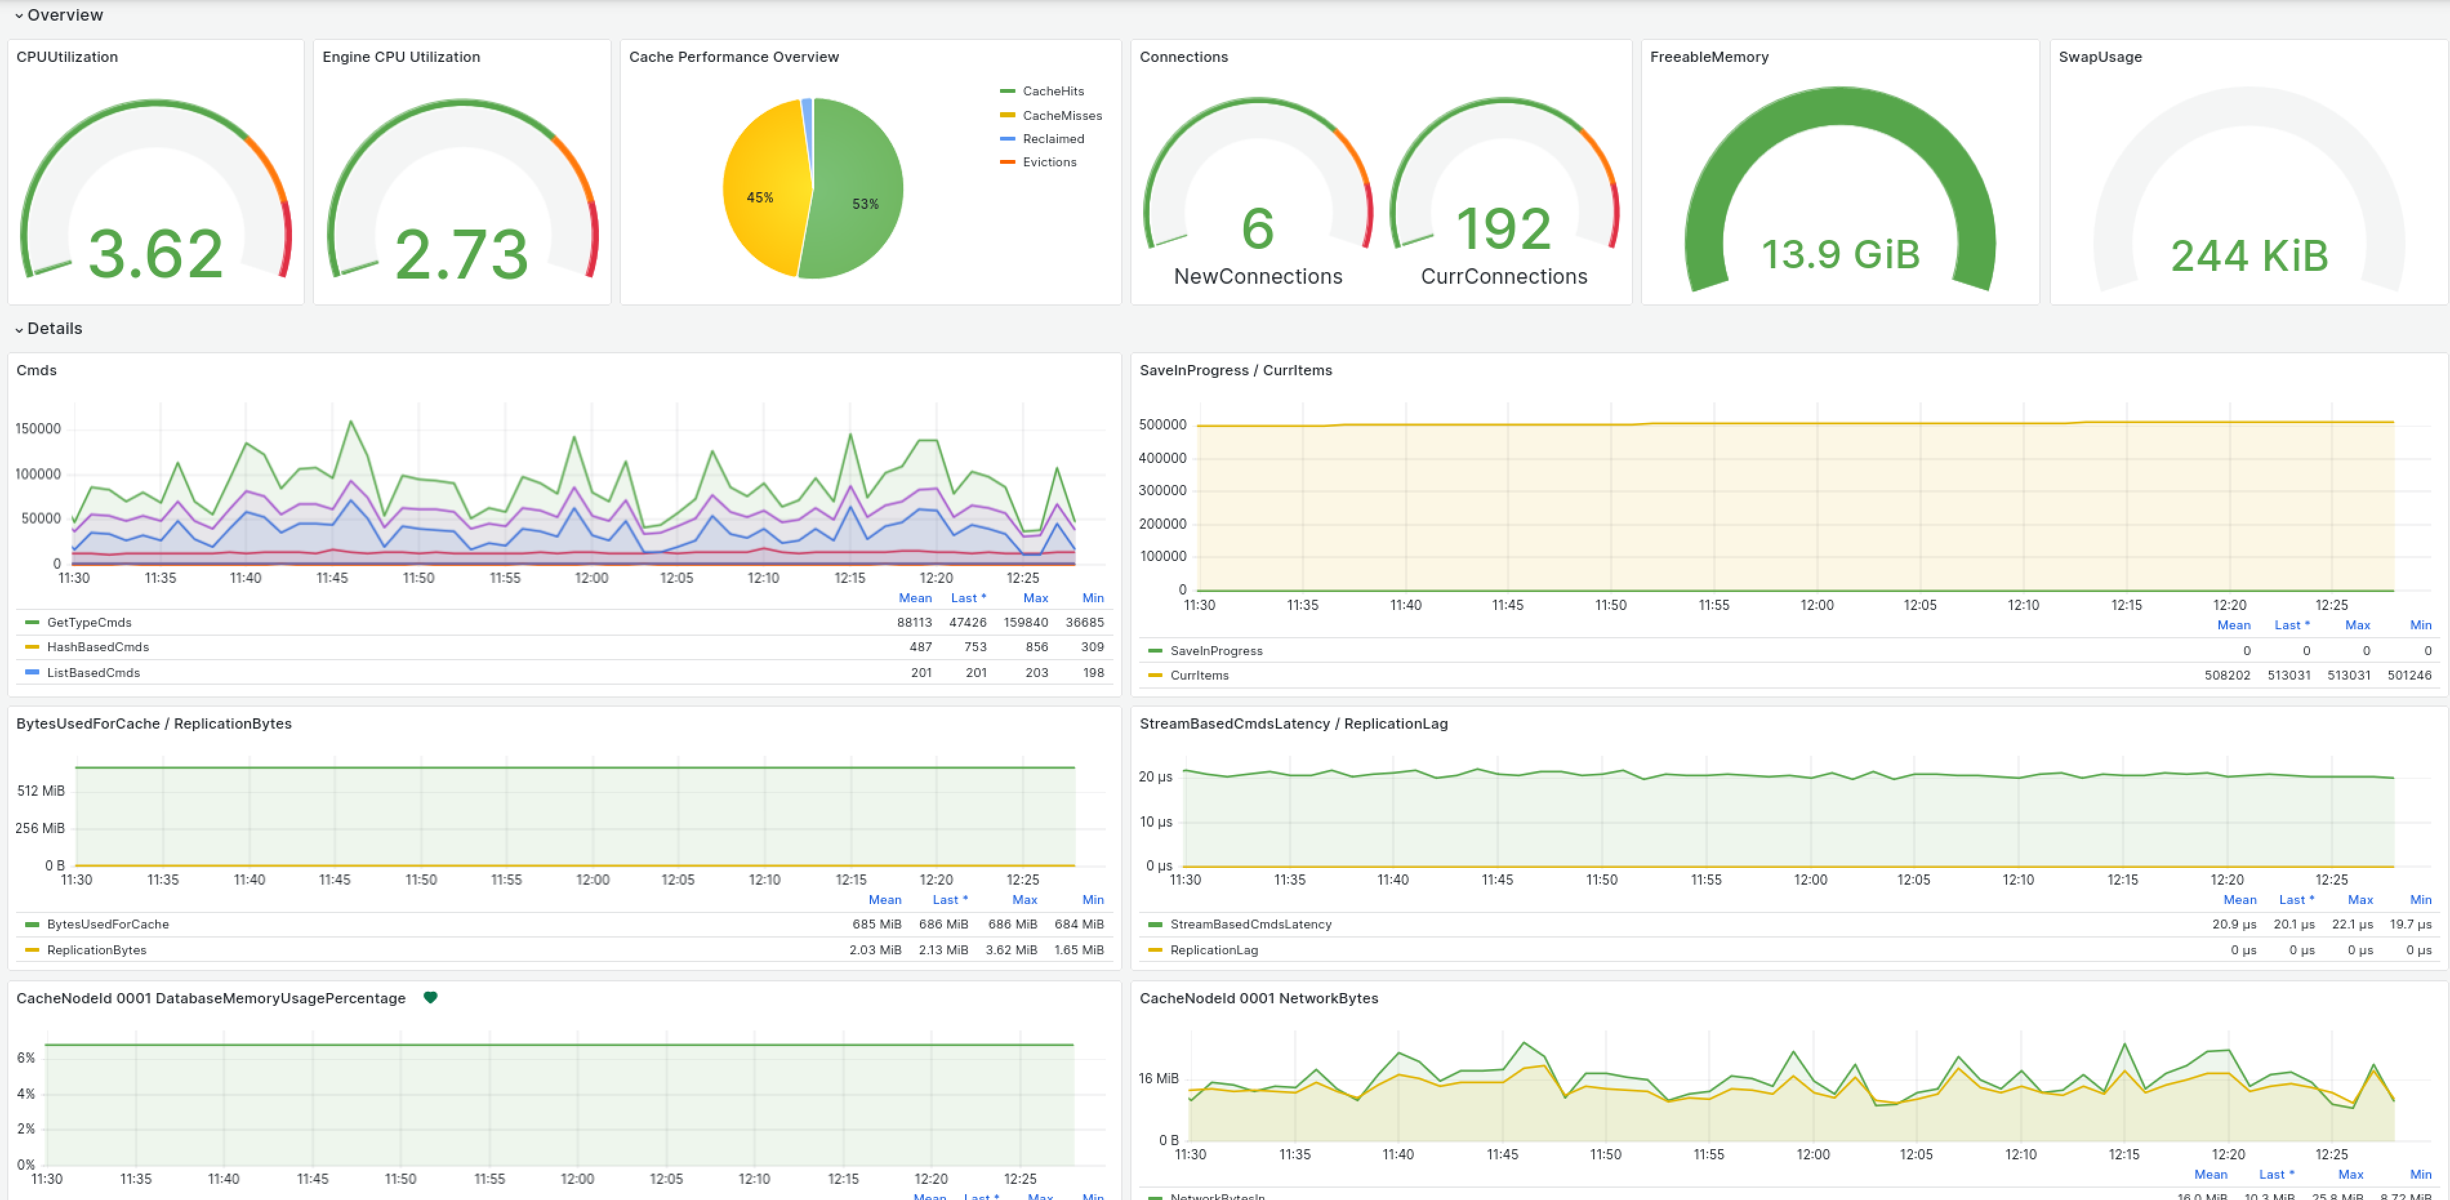
Task: Sort Cmds legend by Mean column
Action: (x=915, y=598)
